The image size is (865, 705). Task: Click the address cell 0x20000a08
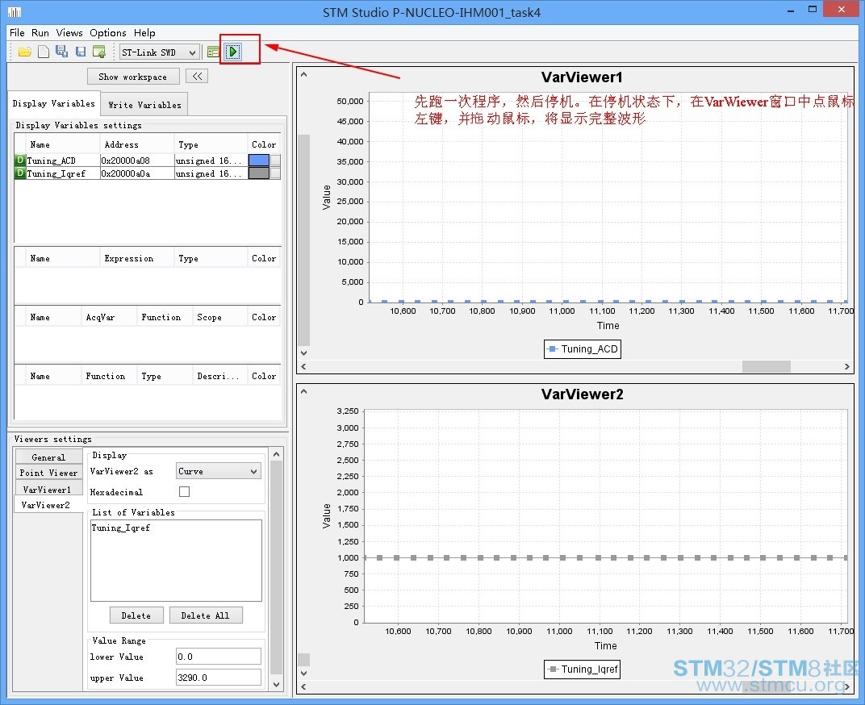(x=137, y=161)
